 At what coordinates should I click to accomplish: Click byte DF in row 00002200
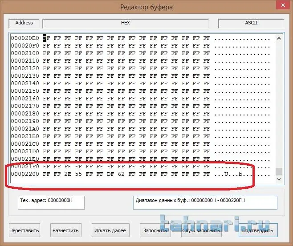coord(110,174)
